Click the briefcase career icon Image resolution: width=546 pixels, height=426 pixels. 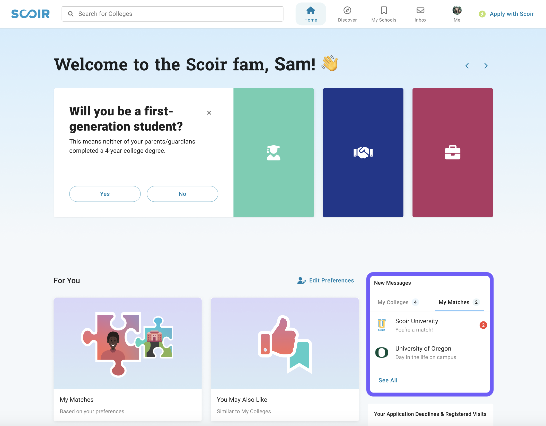[x=453, y=153]
